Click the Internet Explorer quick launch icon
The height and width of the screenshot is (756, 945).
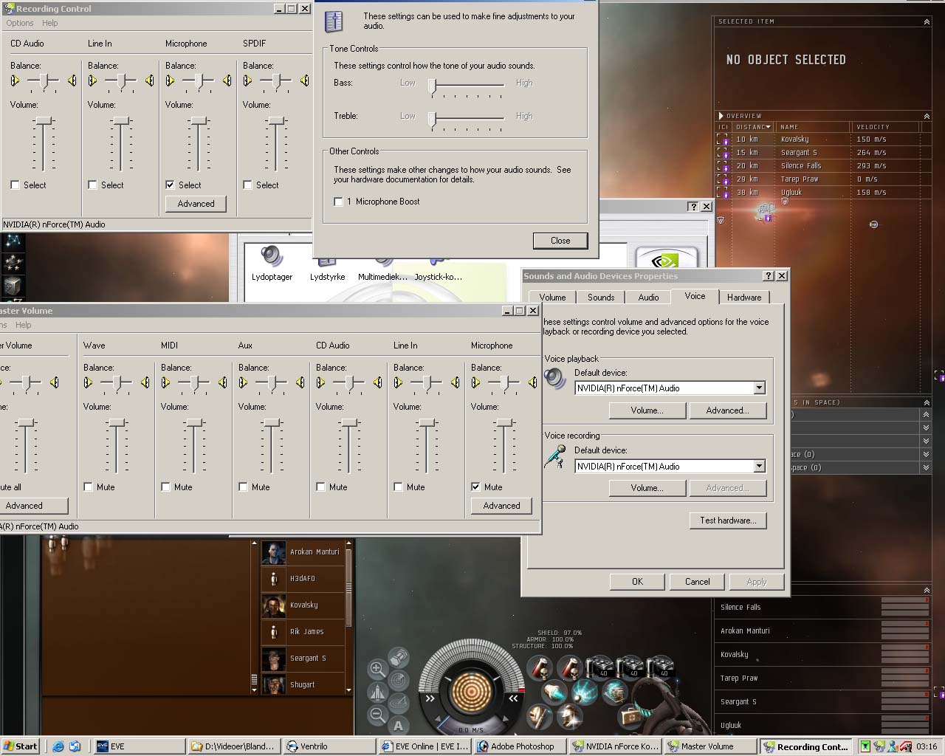tap(58, 746)
